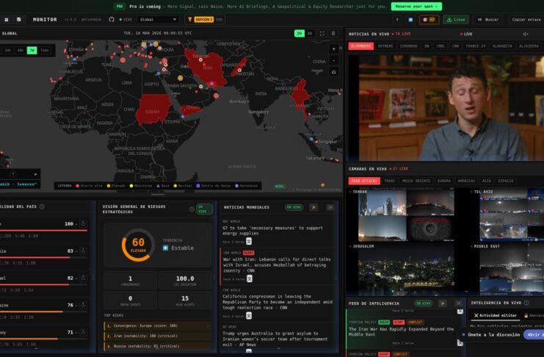Open the GitHub repository icon
The image size is (544, 357).
[112, 19]
